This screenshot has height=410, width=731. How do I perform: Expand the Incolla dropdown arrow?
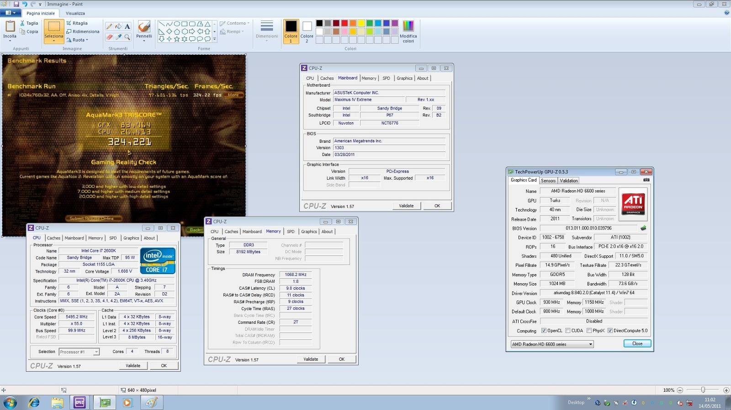click(x=10, y=41)
